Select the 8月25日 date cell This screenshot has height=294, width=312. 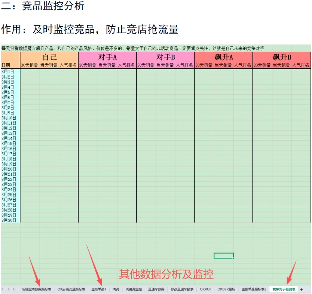[x=10, y=195]
